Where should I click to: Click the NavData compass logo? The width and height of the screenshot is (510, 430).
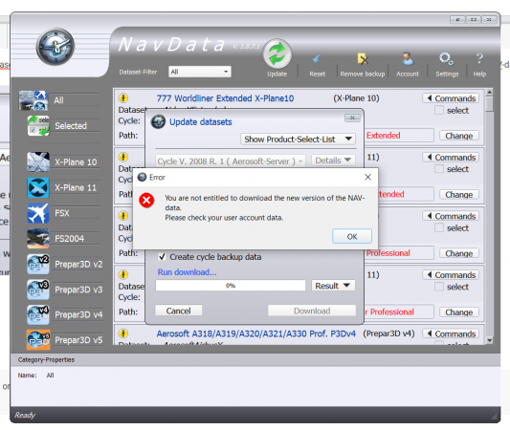pyautogui.click(x=55, y=47)
